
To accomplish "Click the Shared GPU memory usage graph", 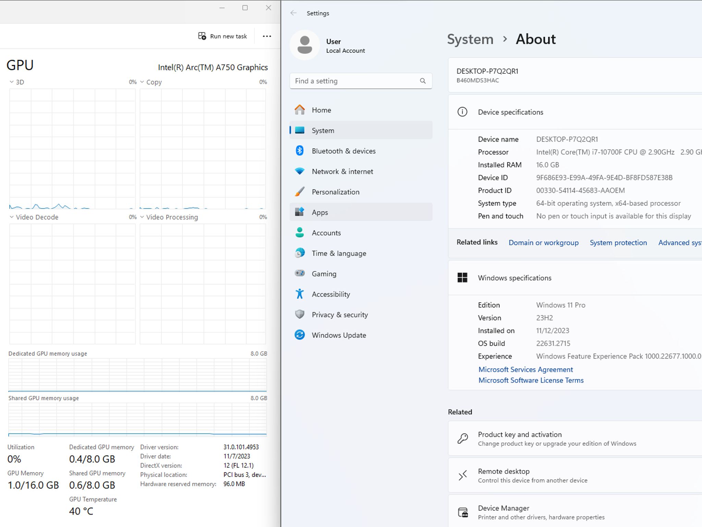I will [x=137, y=419].
